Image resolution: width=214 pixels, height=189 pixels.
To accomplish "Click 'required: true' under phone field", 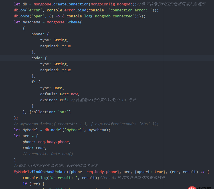I will point(56,46).
